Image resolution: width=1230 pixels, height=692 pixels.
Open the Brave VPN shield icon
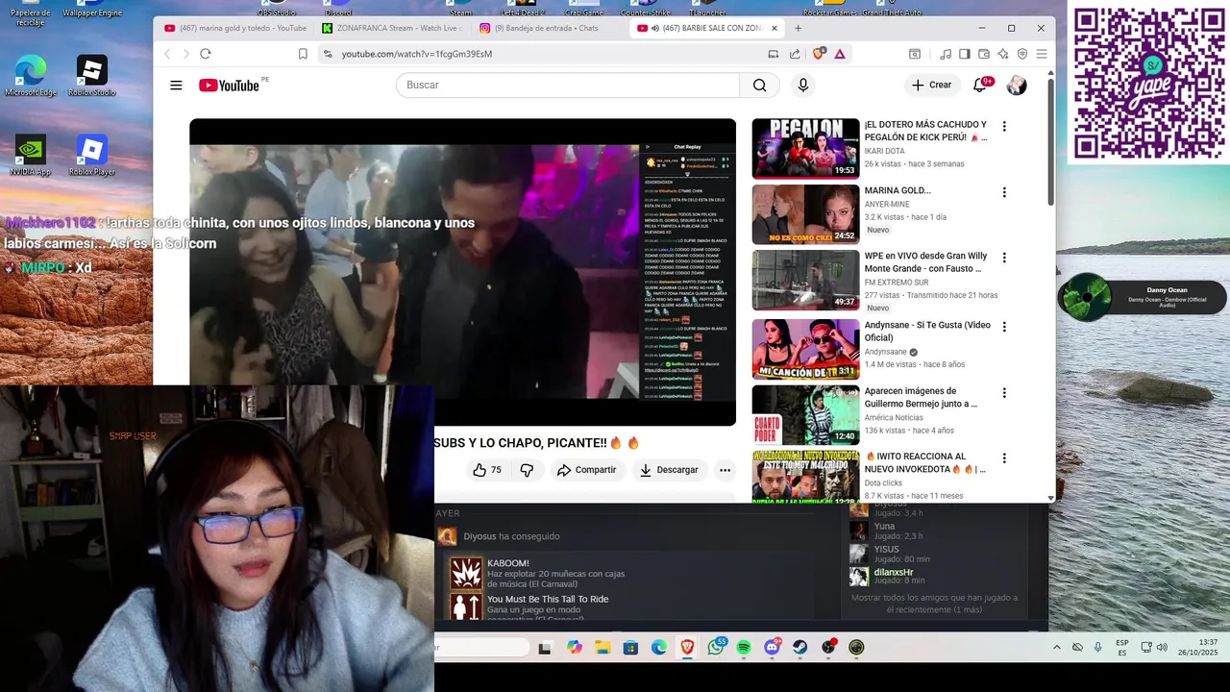tap(1022, 54)
